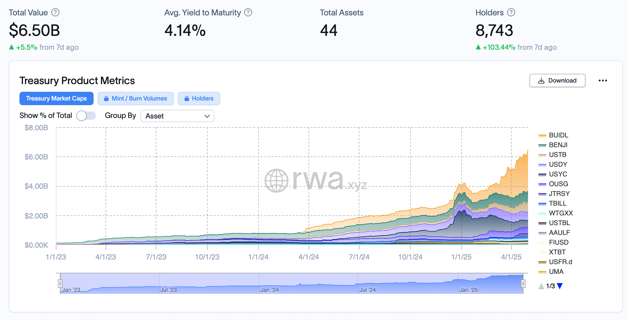Hide the BENJI series via the legend
Viewport: 628px width, 320px height.
(x=558, y=145)
